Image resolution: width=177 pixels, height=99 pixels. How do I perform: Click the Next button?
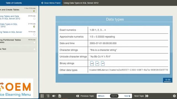coord(127,96)
